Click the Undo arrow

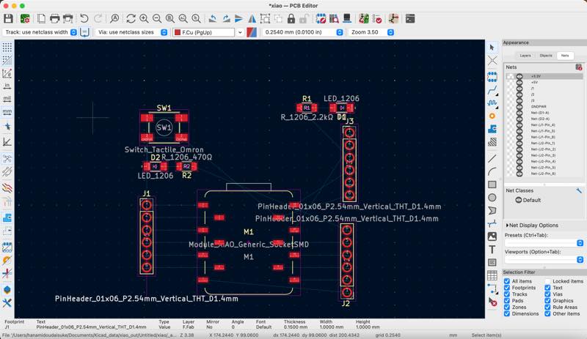[84, 19]
